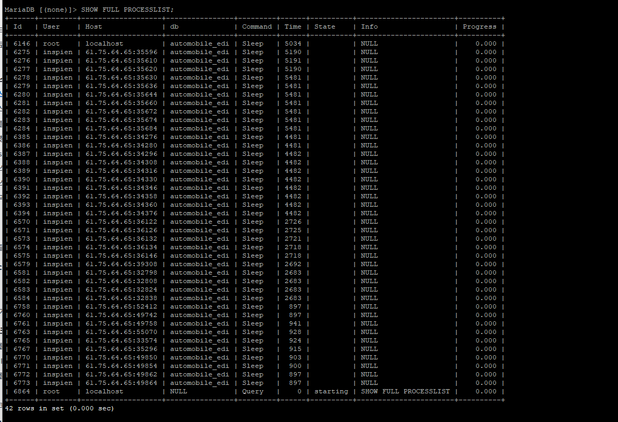The image size is (618, 422).
Task: Select process Id 6579
Action: point(22,264)
